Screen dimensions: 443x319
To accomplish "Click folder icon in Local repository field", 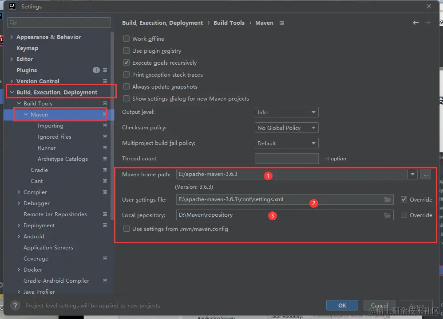I will pos(388,215).
